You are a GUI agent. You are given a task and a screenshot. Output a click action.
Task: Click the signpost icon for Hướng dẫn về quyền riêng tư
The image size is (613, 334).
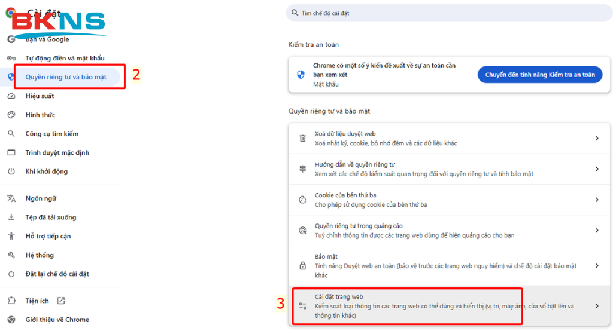tap(302, 169)
